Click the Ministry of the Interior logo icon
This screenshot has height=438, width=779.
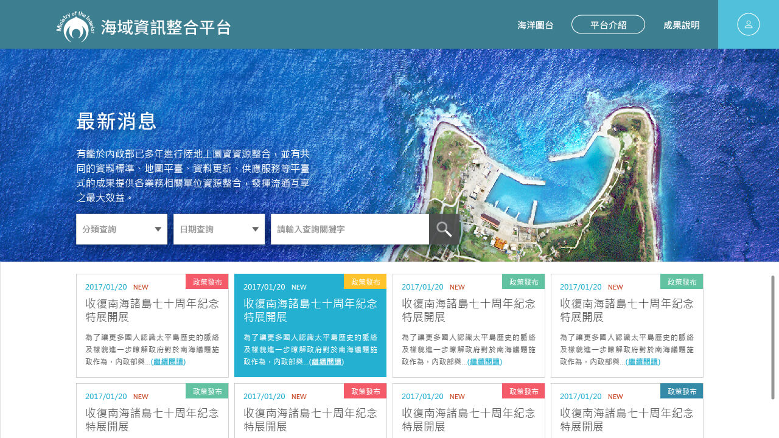pyautogui.click(x=74, y=24)
